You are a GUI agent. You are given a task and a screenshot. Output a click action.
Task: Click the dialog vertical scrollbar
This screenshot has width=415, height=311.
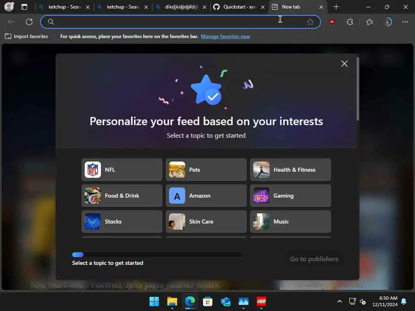[x=357, y=89]
